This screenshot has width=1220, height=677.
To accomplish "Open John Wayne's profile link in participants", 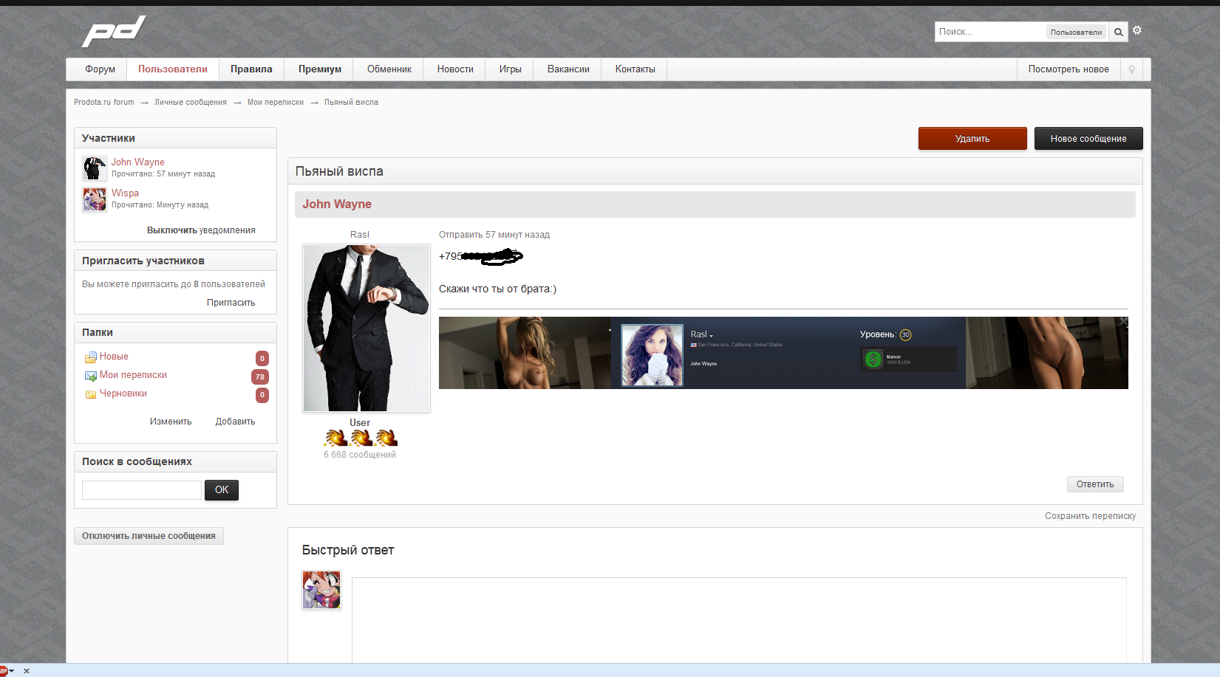I will [x=138, y=162].
